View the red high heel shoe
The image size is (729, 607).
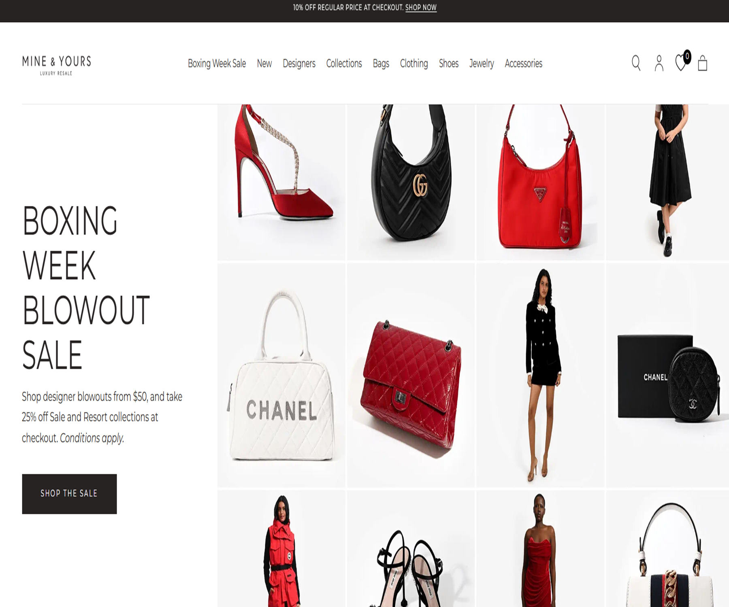pyautogui.click(x=281, y=182)
